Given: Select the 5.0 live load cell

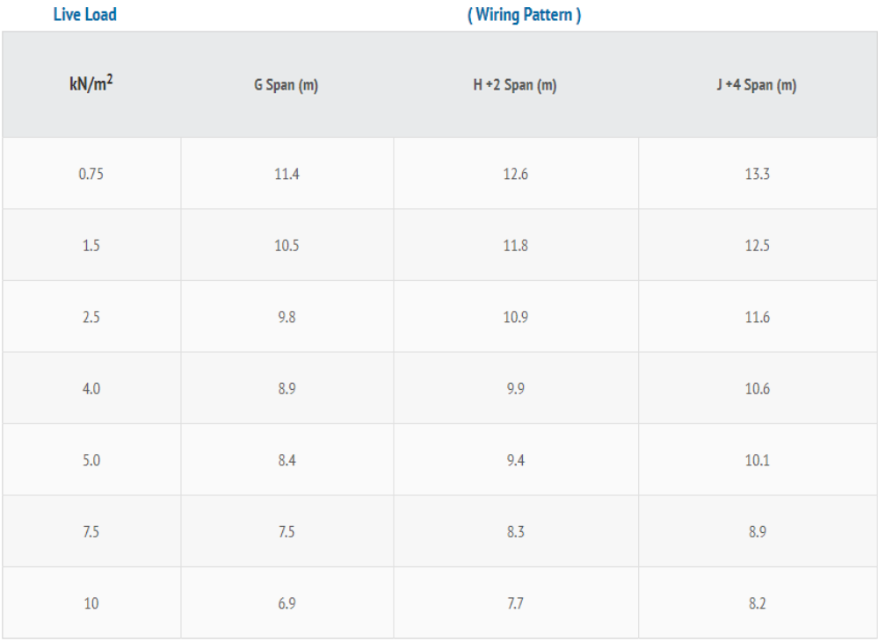Looking at the screenshot, I should click(91, 460).
